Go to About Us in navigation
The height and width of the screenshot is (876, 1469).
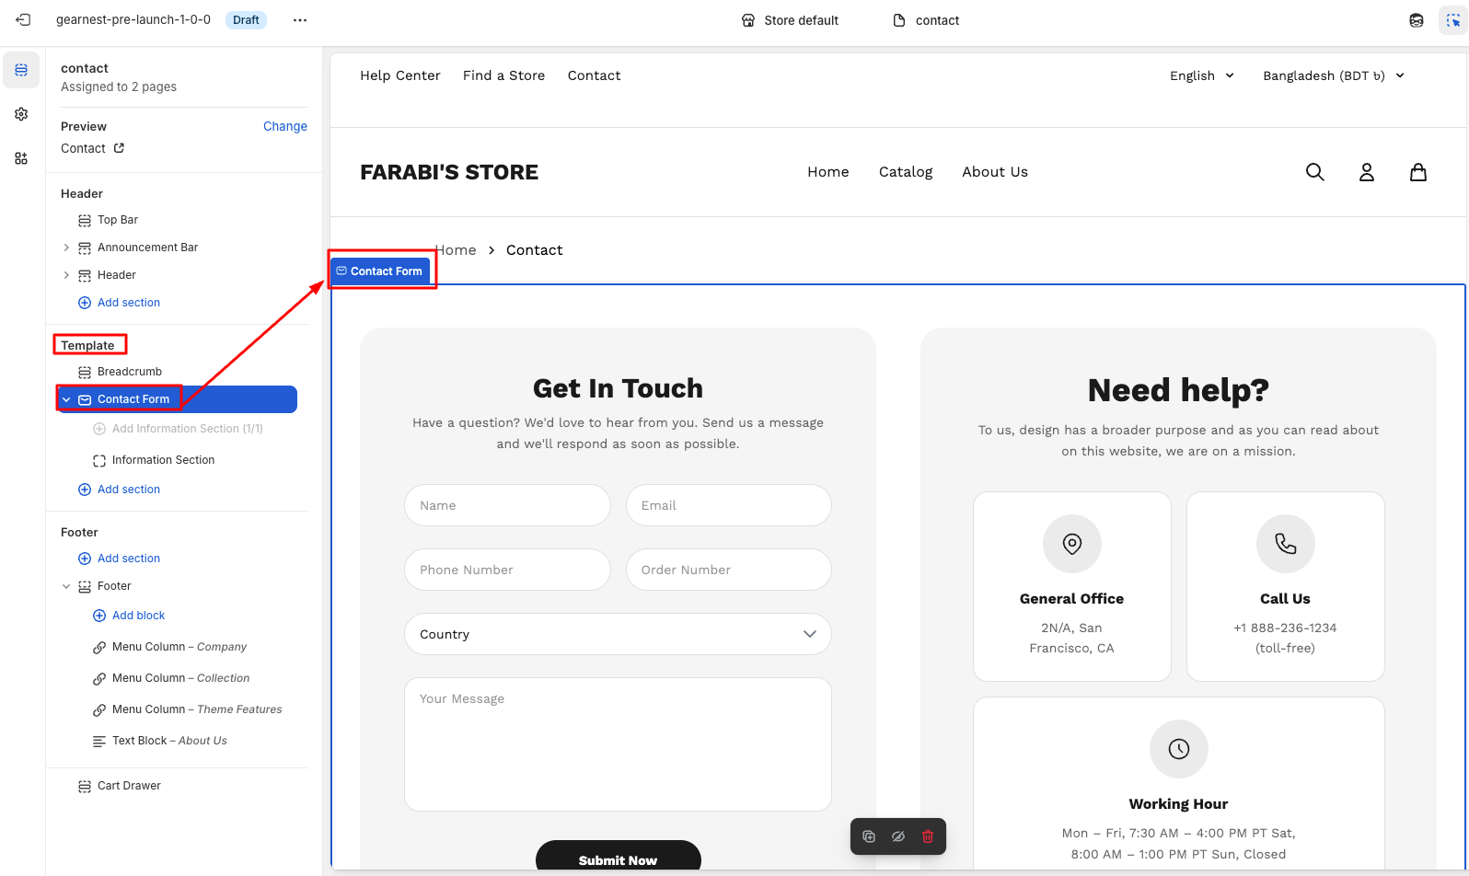(994, 172)
